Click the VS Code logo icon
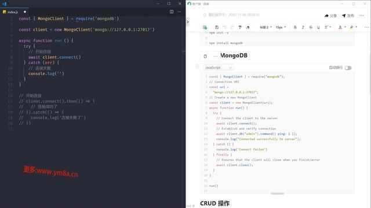This screenshot has width=371, height=208. click(x=4, y=4)
